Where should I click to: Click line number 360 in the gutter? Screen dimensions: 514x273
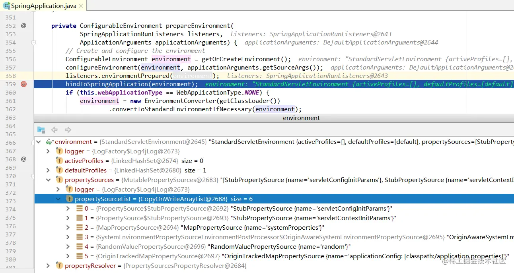(11, 93)
